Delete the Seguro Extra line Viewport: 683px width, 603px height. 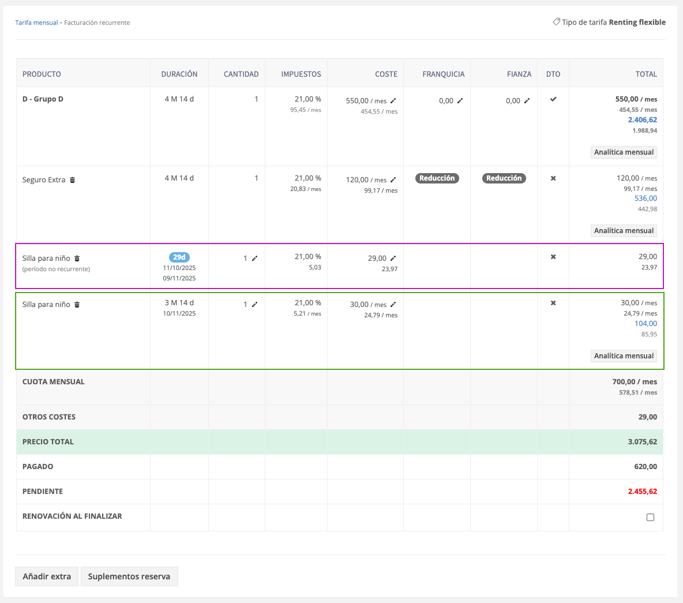pyautogui.click(x=73, y=180)
